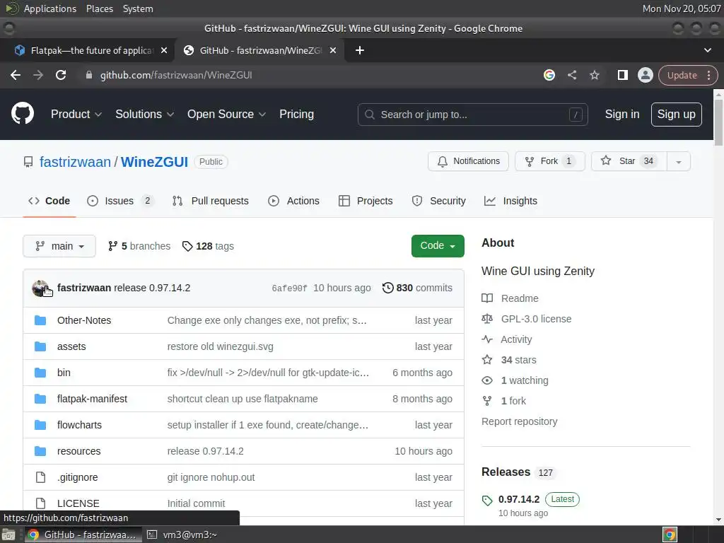View the 5 branches link

[139, 246]
